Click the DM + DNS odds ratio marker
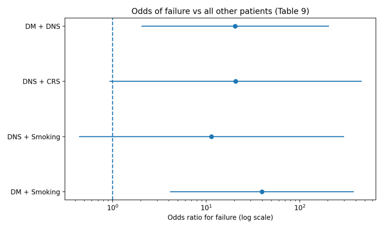 tap(235, 26)
